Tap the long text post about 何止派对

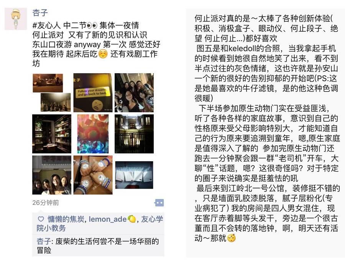tap(266, 128)
